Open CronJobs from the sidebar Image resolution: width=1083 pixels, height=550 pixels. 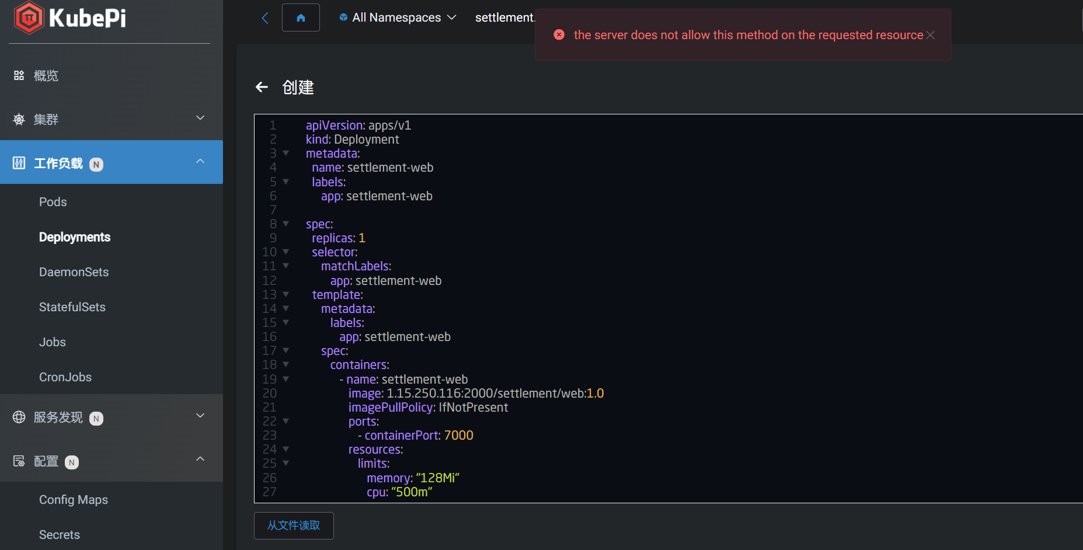(65, 377)
